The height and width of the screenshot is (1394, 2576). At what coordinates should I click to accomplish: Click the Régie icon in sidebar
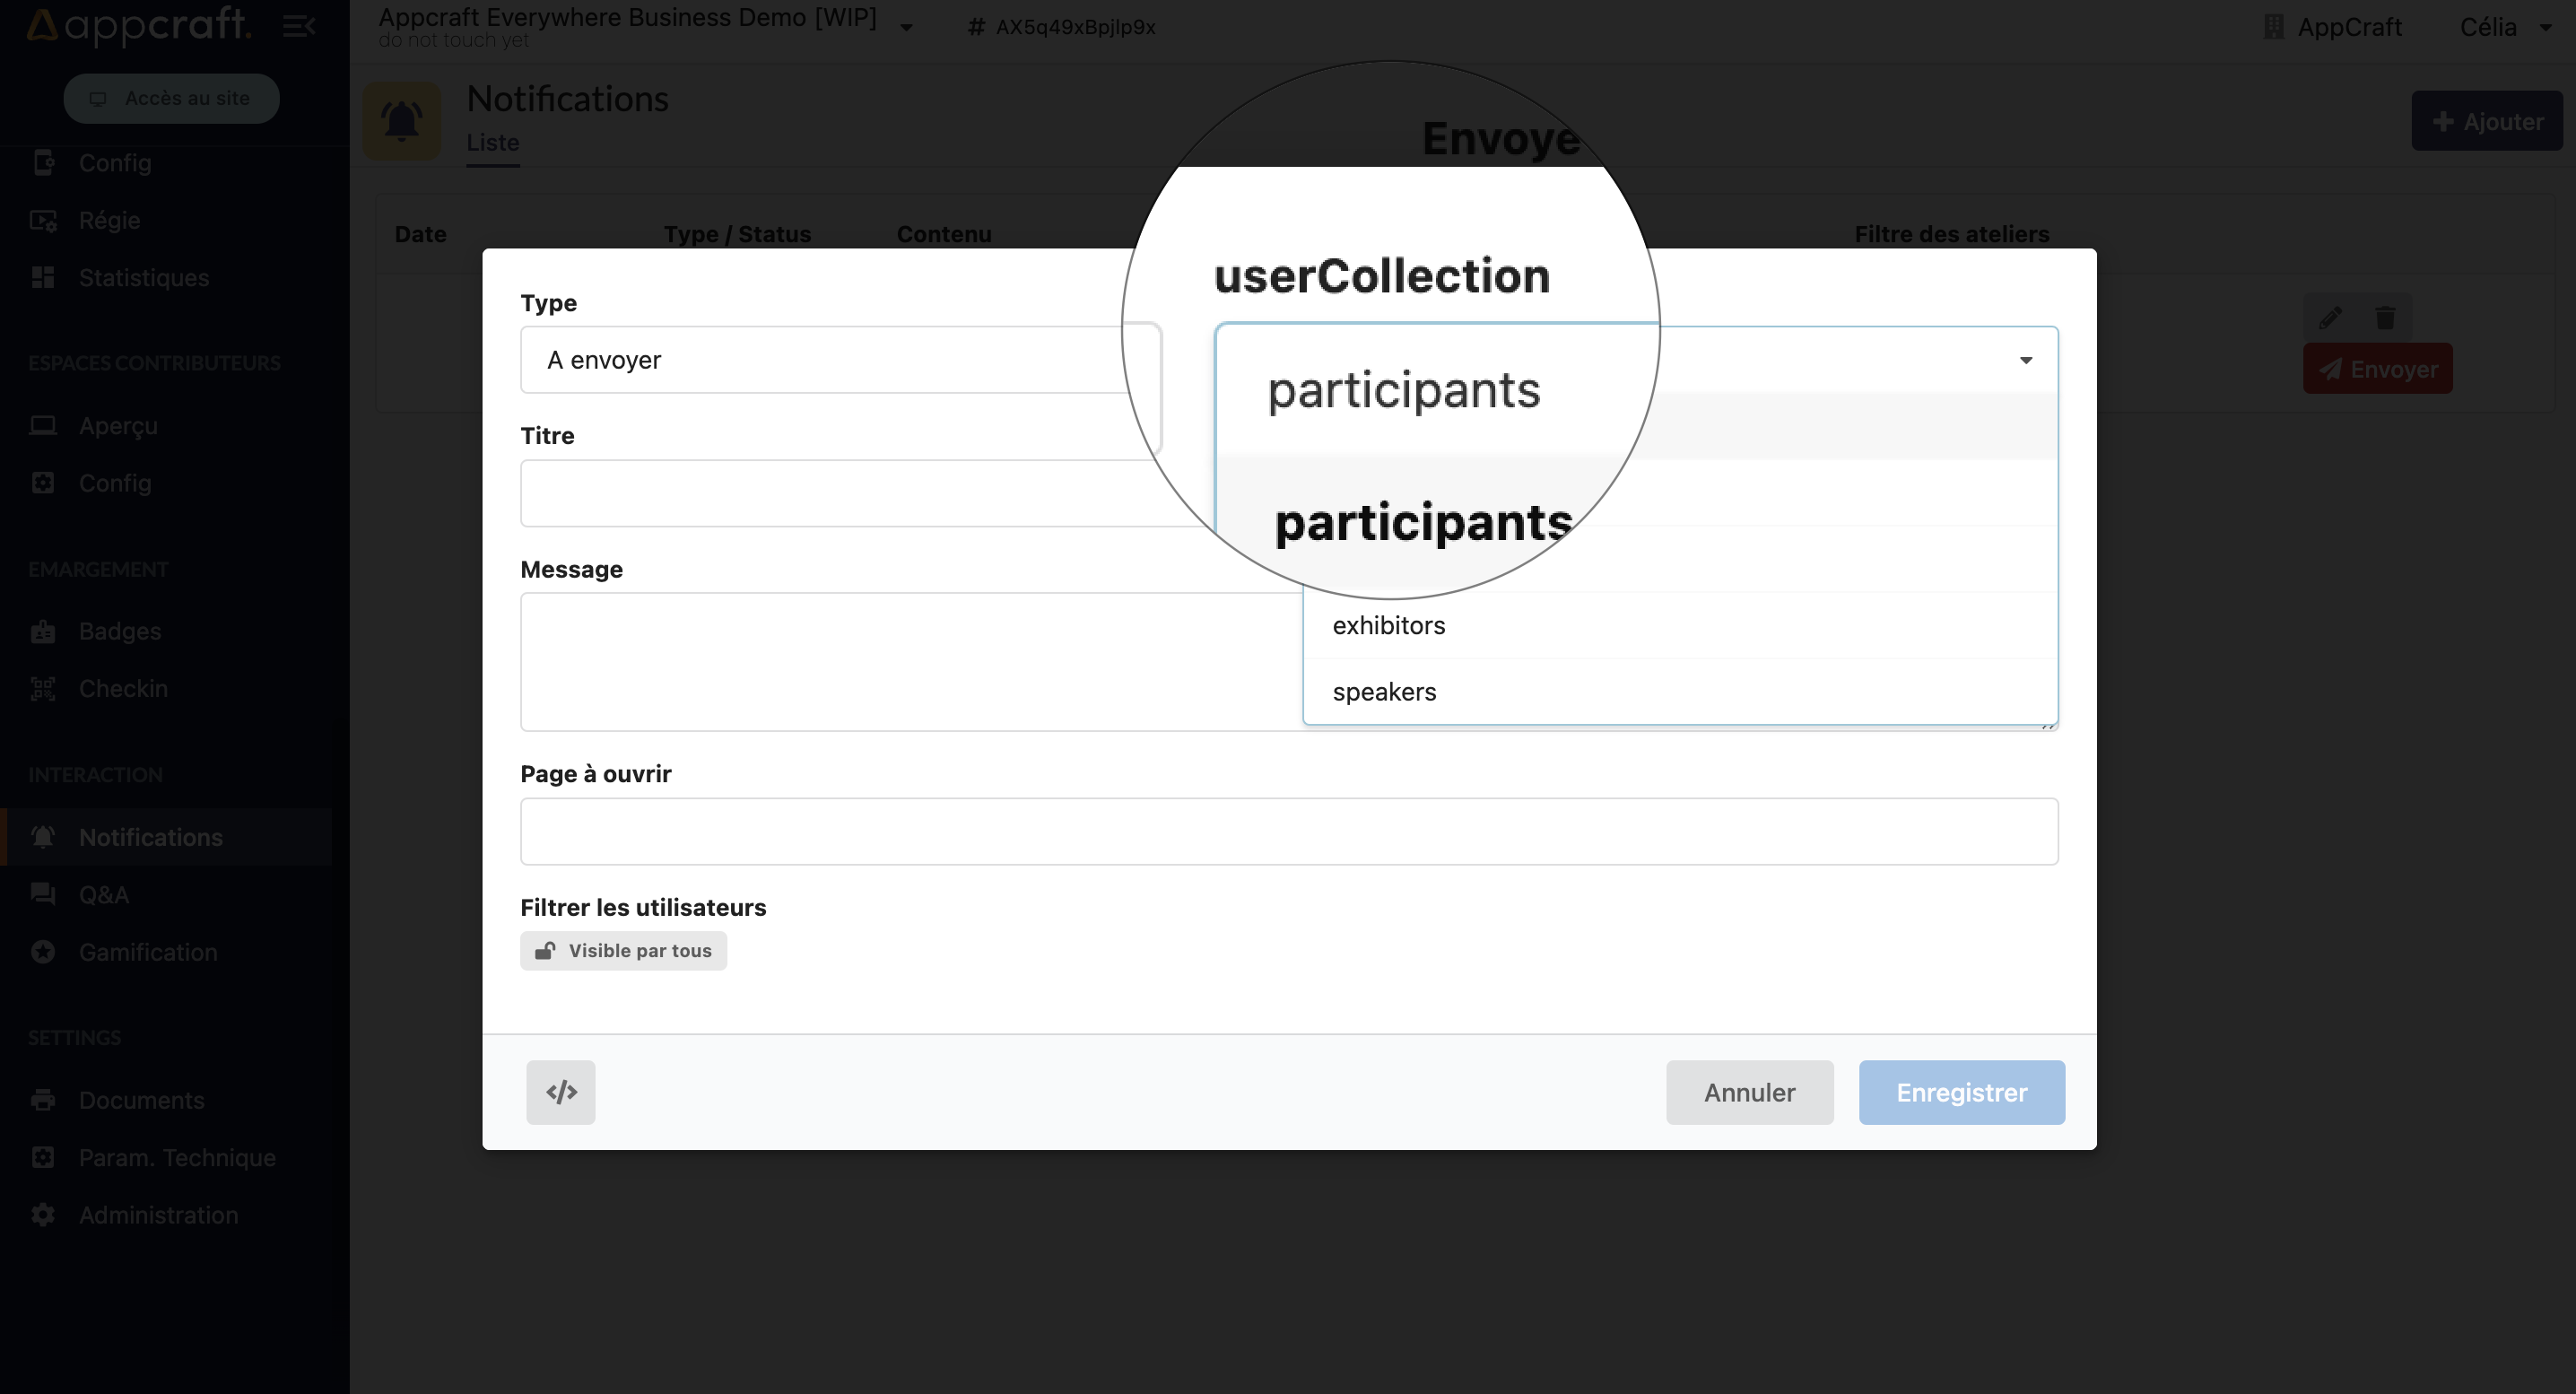(x=43, y=218)
